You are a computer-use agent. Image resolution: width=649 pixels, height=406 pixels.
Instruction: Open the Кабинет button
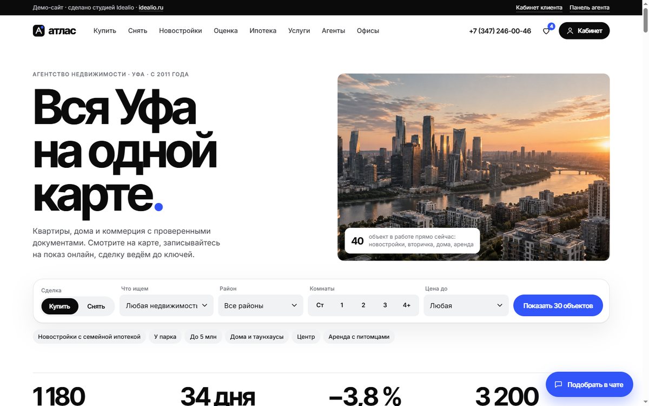584,31
